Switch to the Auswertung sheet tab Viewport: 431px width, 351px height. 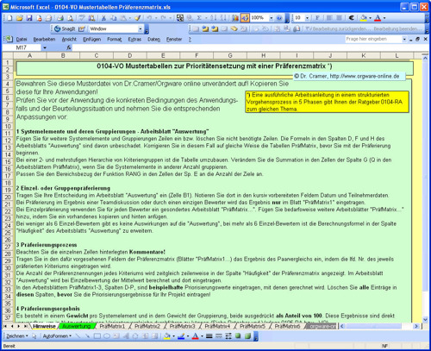tap(76, 326)
